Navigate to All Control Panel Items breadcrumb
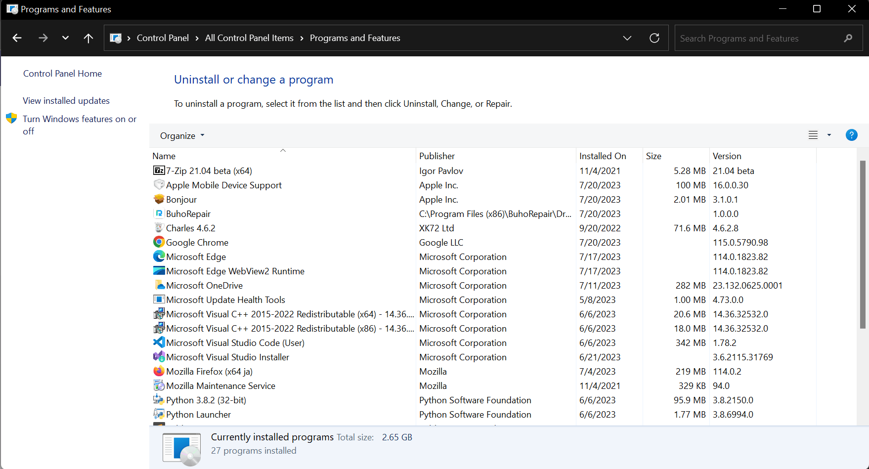 249,38
